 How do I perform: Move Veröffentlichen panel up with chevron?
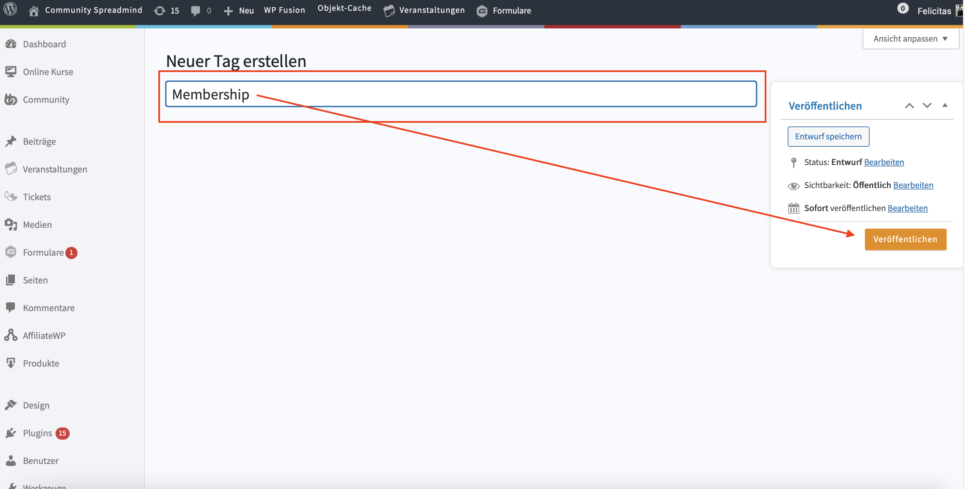coord(909,106)
